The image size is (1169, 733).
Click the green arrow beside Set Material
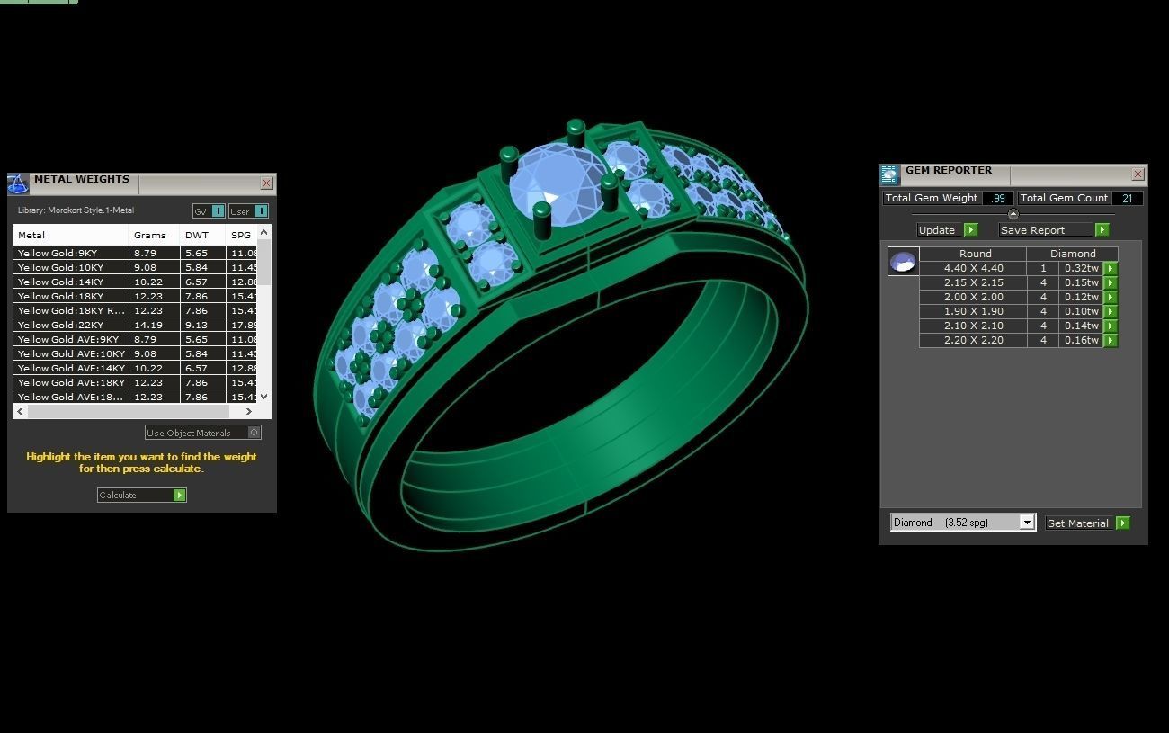(1122, 523)
